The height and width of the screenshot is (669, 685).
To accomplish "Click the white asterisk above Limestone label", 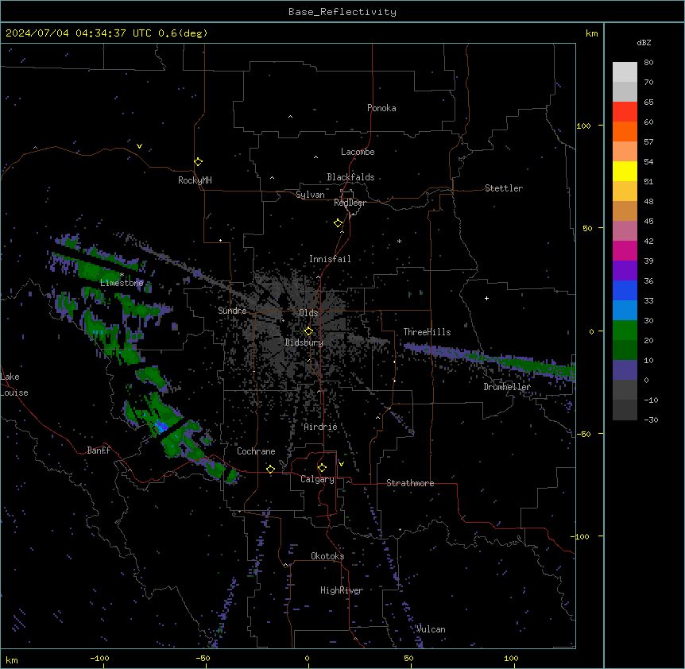I will 122,275.
